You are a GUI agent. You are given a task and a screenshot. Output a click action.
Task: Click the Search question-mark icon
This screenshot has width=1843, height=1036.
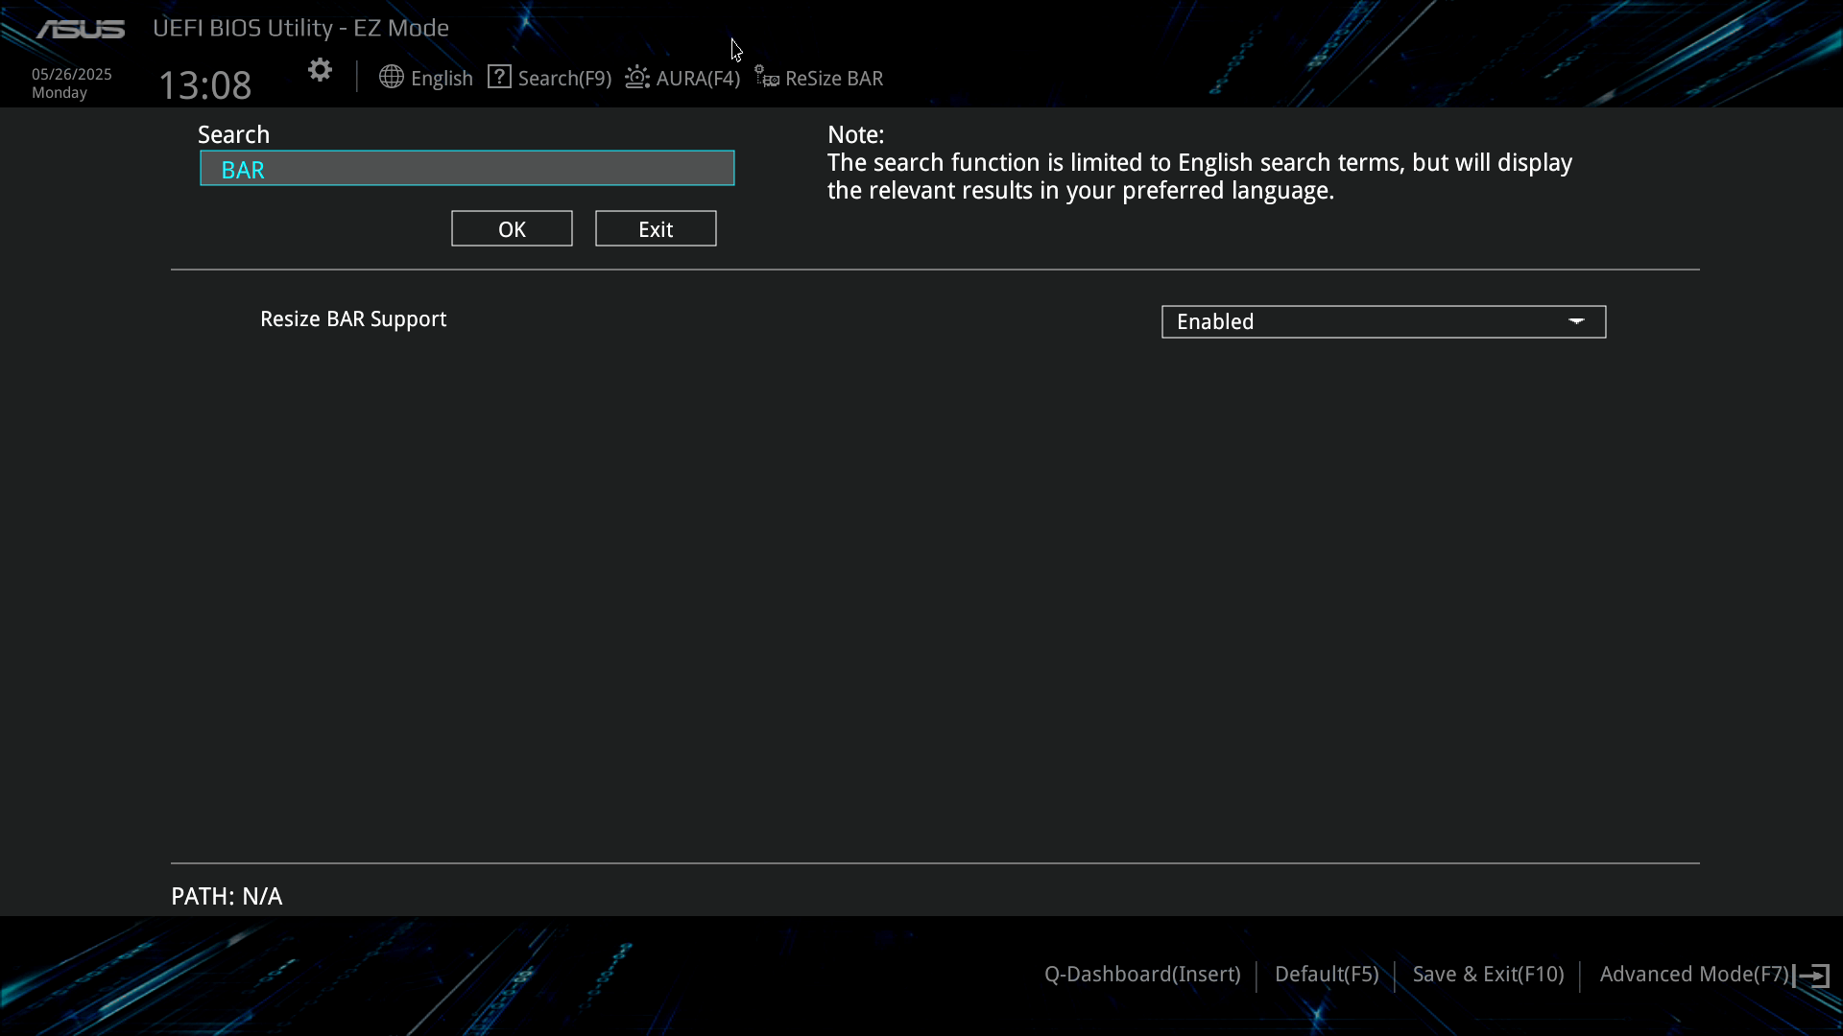pyautogui.click(x=499, y=77)
